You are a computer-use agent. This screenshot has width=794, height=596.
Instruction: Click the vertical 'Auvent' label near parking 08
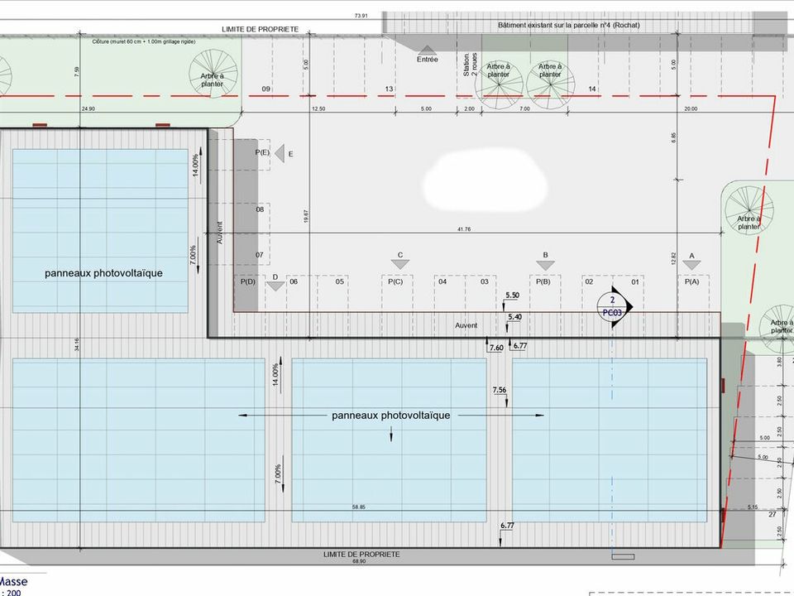(220, 233)
